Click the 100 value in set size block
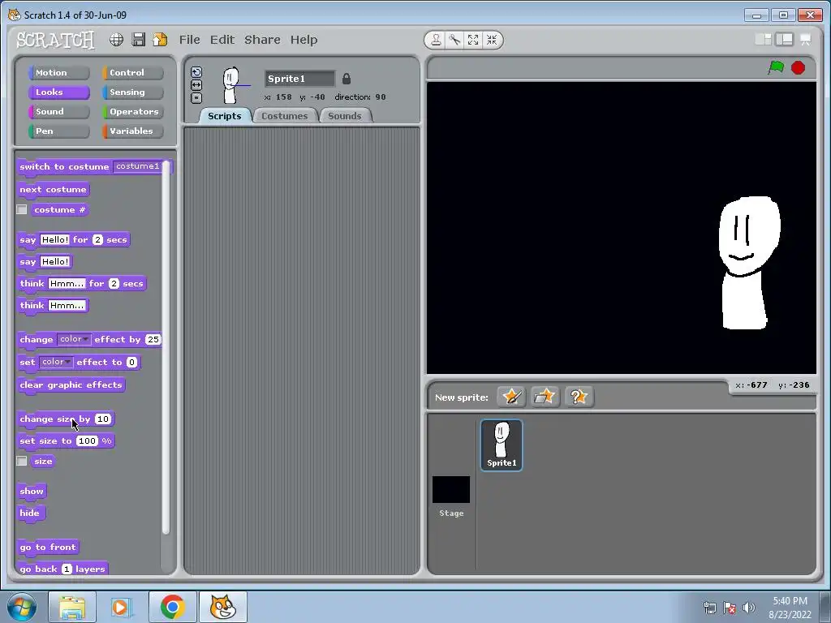This screenshot has width=831, height=623. (87, 440)
